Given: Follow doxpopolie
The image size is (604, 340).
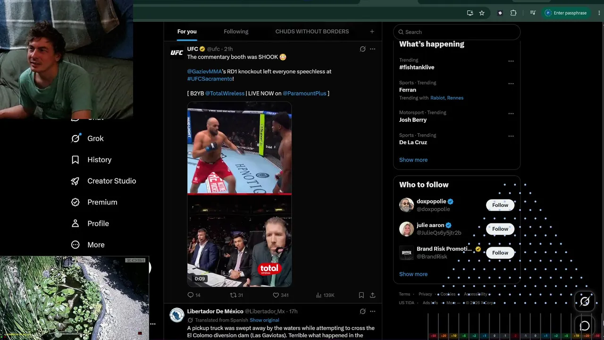Looking at the screenshot, I should 500,205.
